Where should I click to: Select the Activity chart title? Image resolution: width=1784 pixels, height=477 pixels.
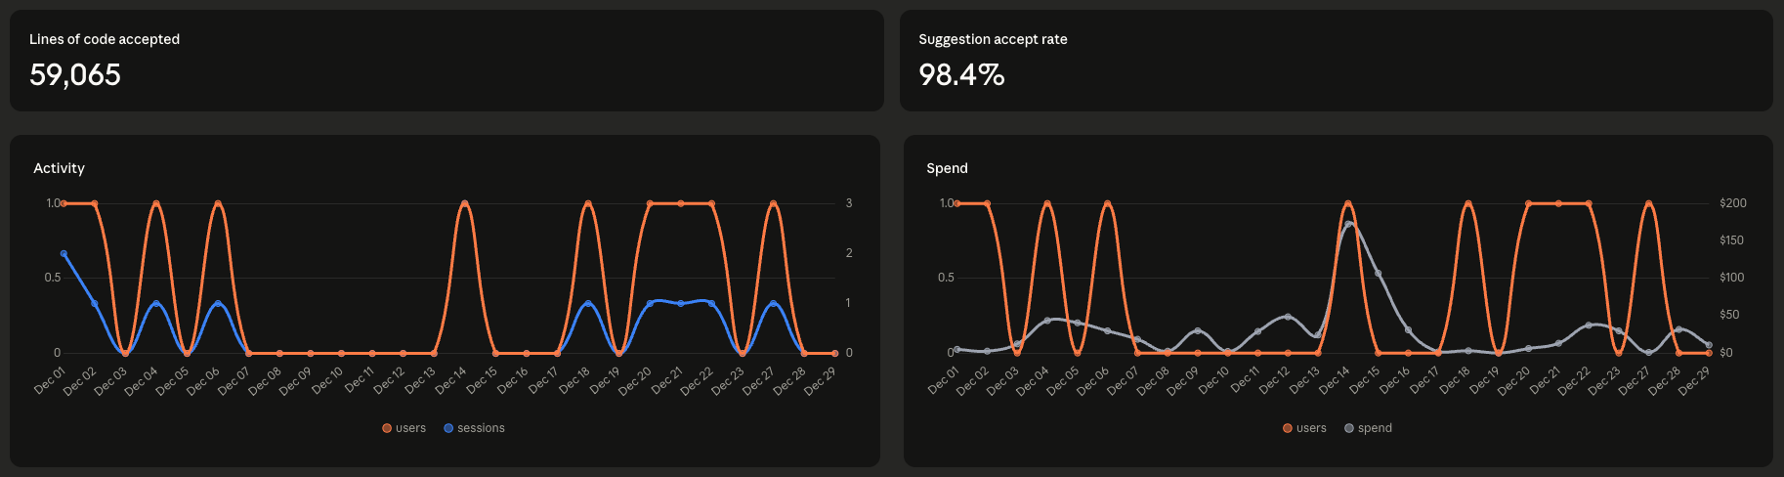pyautogui.click(x=60, y=168)
